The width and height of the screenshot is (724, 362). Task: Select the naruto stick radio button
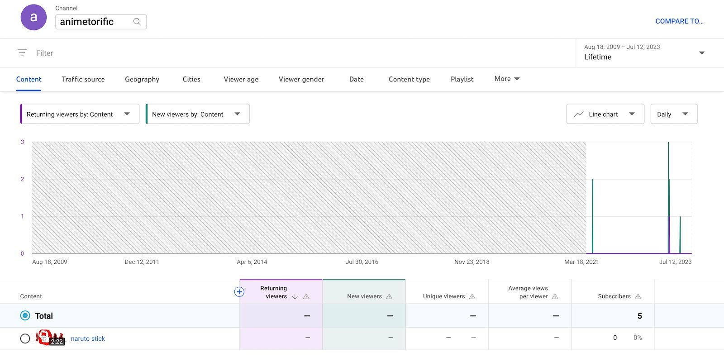[x=25, y=338]
